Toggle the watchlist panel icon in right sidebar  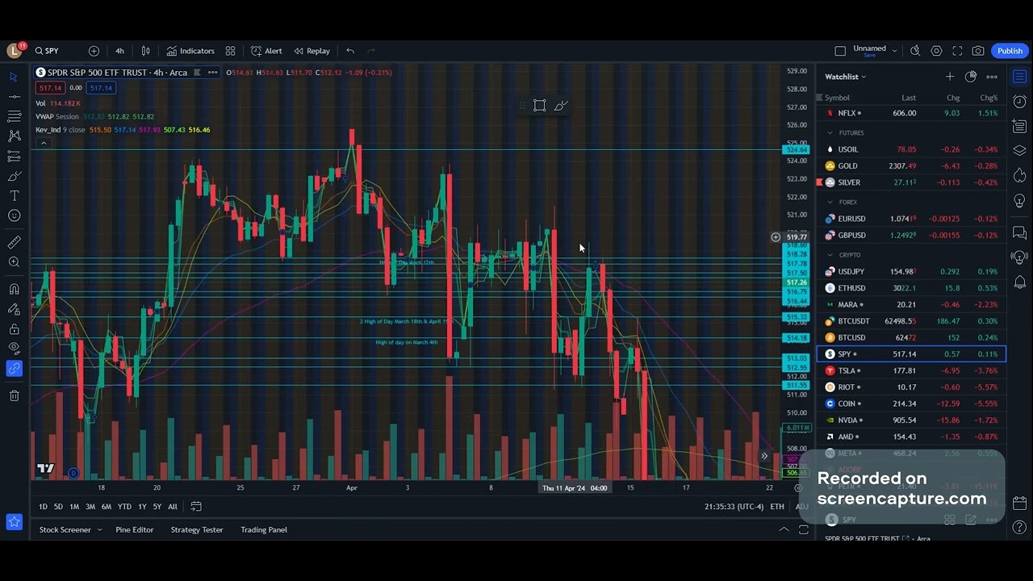(1020, 77)
